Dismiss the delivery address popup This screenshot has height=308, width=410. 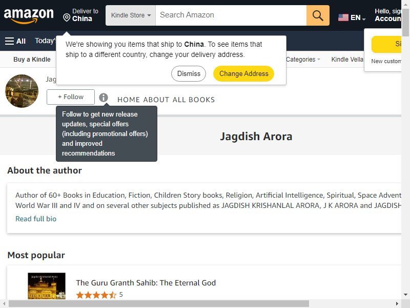189,73
